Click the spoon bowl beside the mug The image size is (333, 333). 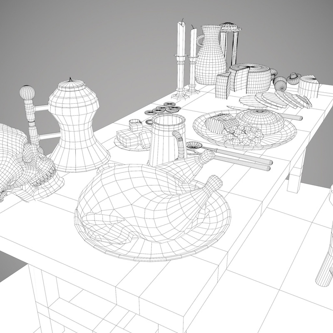[194, 146]
